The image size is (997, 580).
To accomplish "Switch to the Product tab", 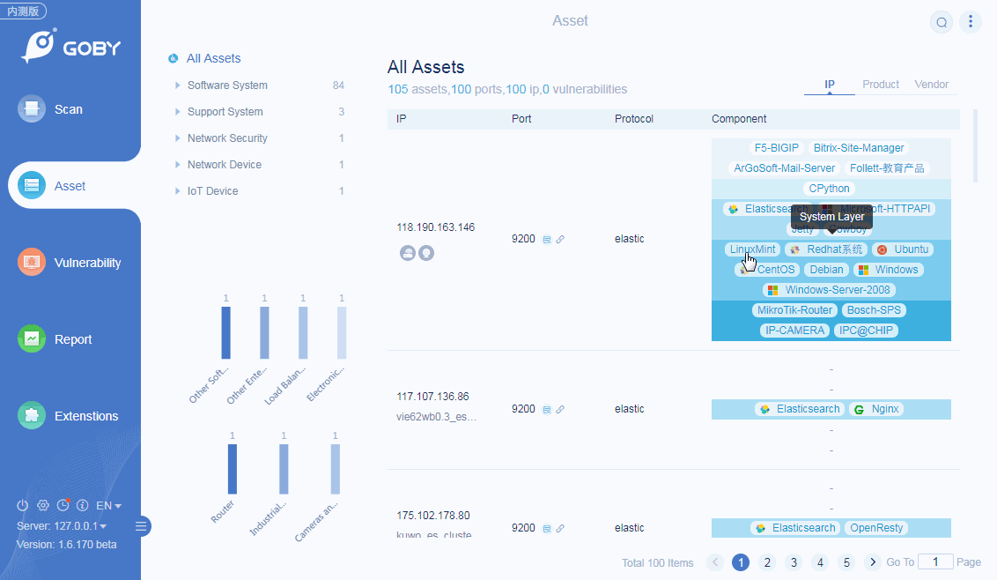I will coord(881,84).
